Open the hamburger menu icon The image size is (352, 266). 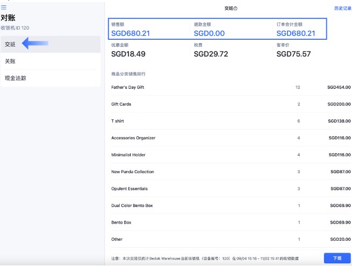[x=4, y=8]
